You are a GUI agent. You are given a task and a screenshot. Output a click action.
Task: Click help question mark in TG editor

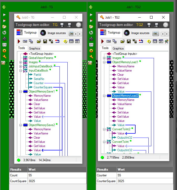coord(79,25)
